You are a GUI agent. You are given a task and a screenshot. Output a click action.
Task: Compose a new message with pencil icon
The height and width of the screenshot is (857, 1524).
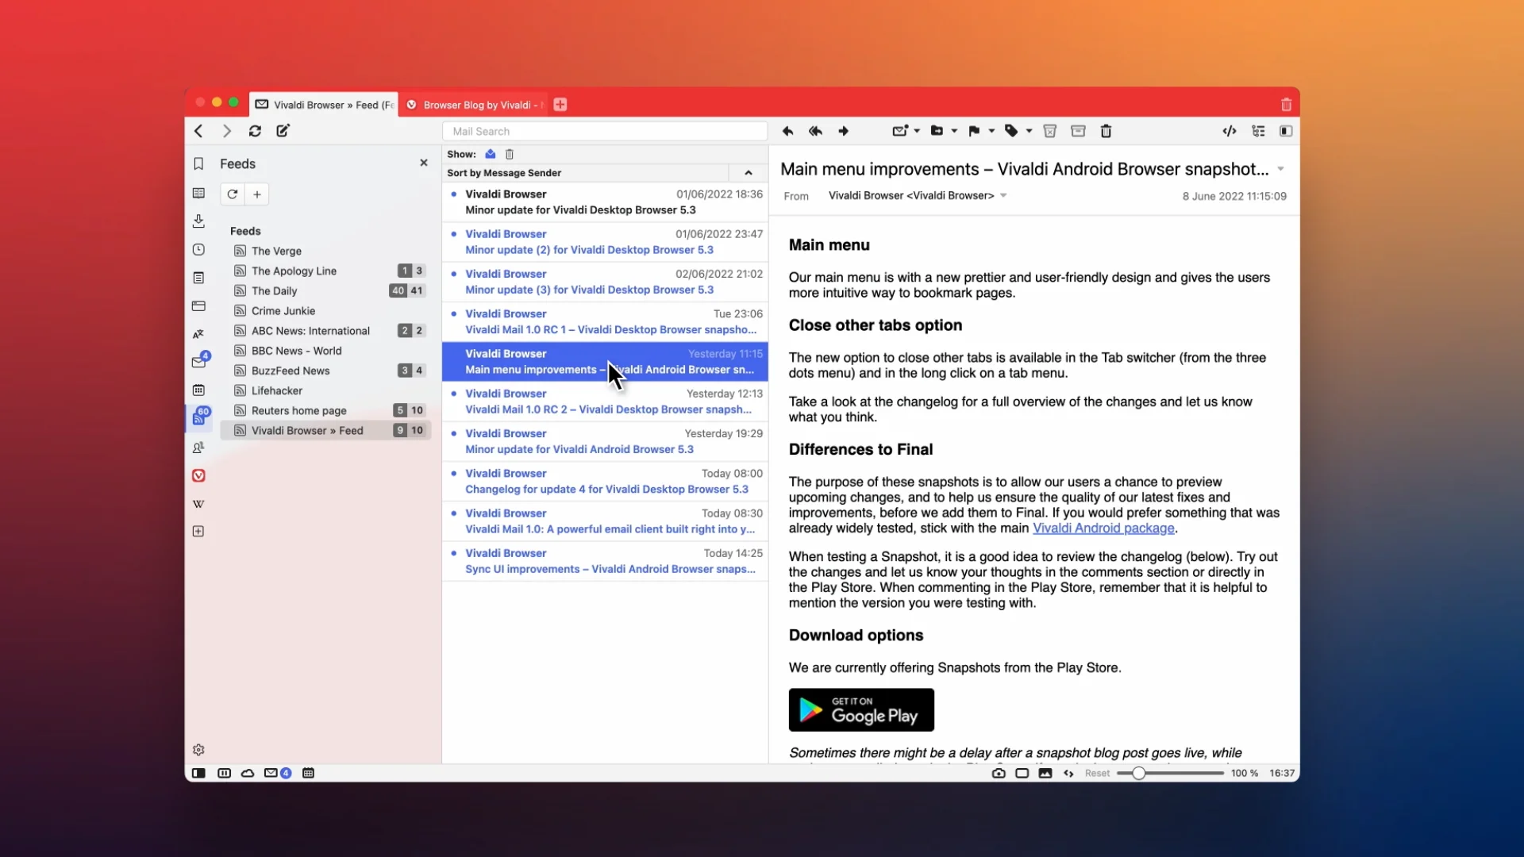(x=283, y=131)
